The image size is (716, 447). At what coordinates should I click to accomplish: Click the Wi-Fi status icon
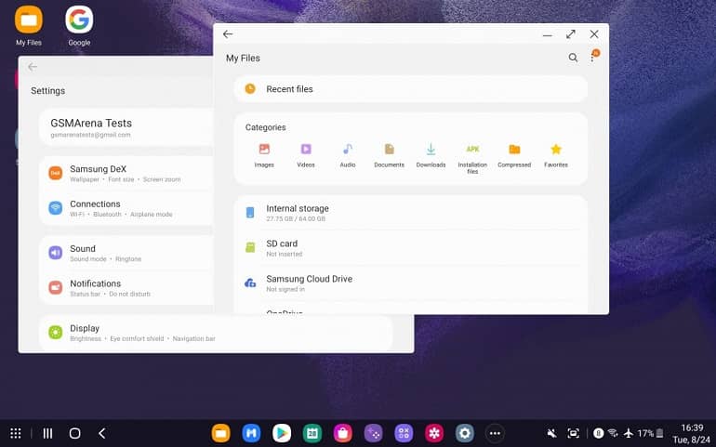pos(614,433)
